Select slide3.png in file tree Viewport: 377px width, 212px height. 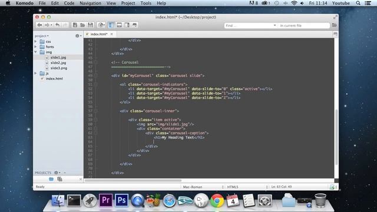[59, 68]
